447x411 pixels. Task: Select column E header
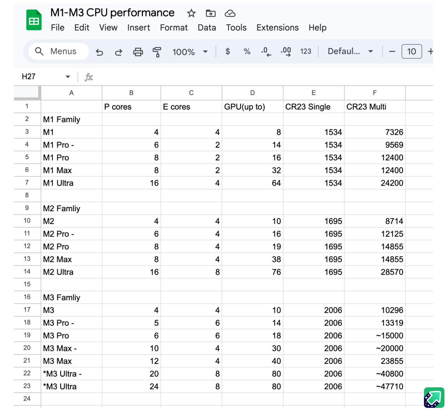pos(314,93)
